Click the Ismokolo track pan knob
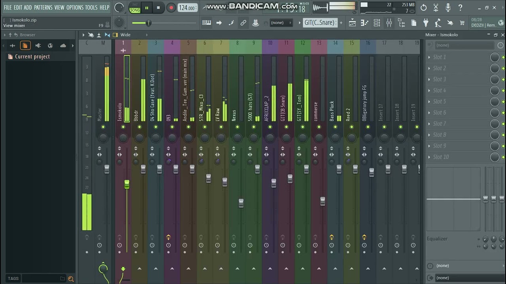This screenshot has height=284, width=506. coord(123,138)
